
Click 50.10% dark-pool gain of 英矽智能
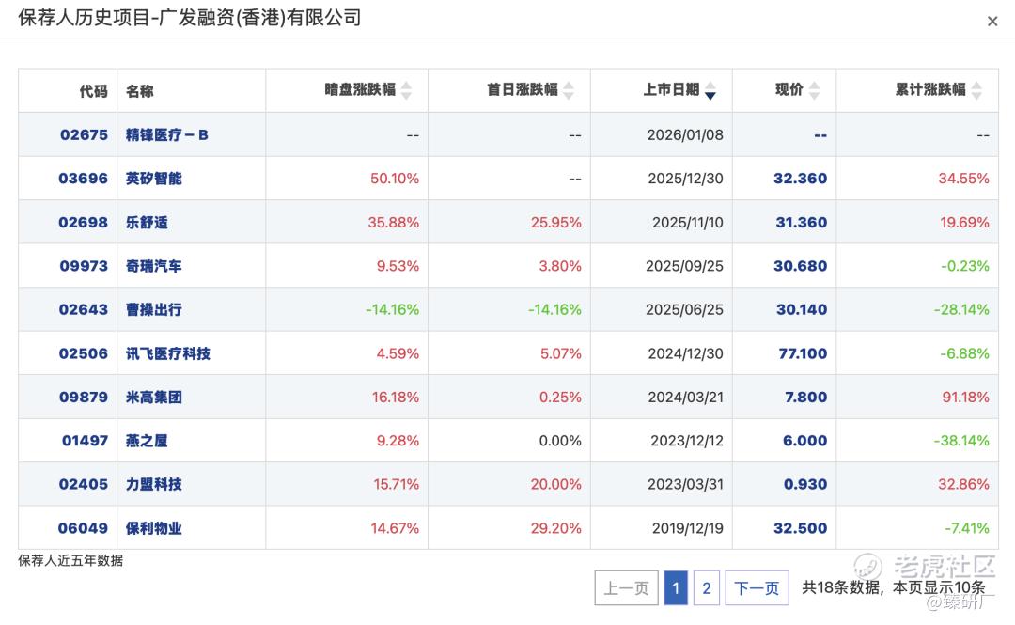click(x=395, y=179)
